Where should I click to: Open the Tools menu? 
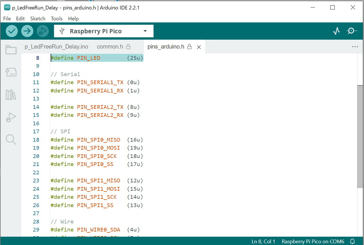pyautogui.click(x=57, y=19)
